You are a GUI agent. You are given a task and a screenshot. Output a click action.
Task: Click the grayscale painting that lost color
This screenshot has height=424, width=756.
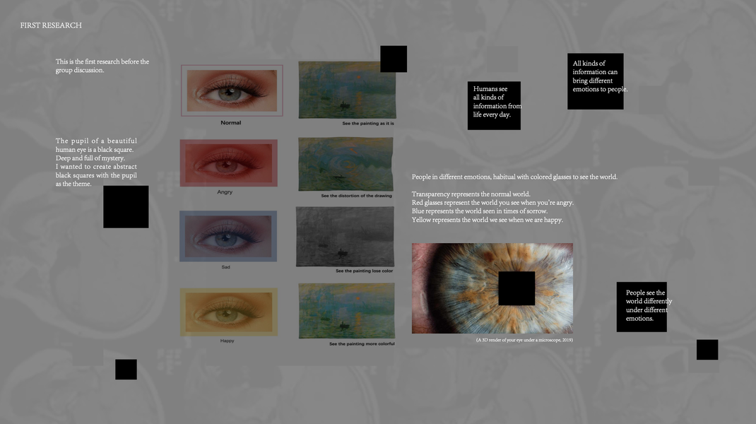[345, 236]
